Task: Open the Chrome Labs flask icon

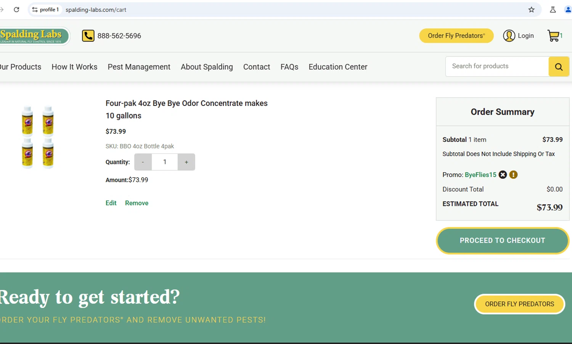Action: point(553,10)
